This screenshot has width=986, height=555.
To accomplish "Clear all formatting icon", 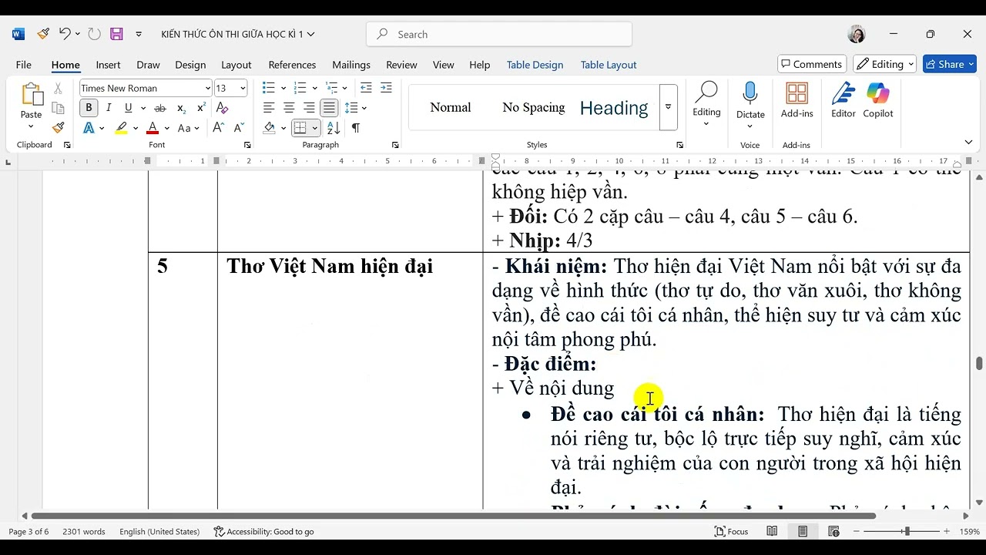I will (x=222, y=108).
